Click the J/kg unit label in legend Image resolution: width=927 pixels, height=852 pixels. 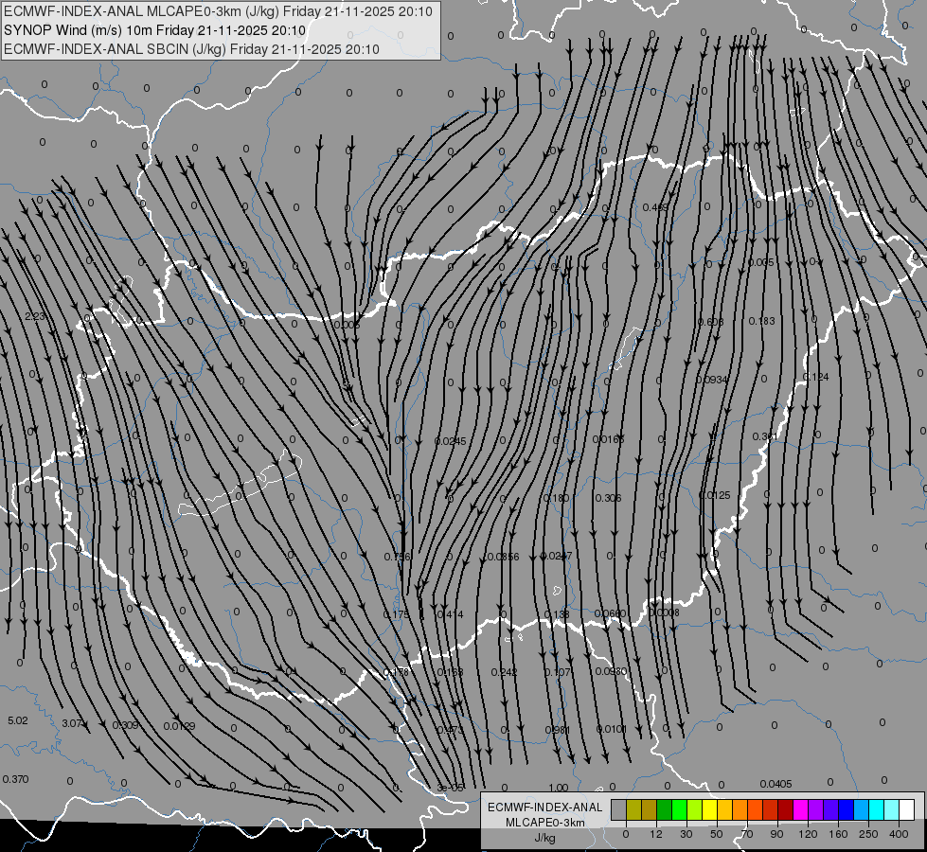(x=545, y=838)
